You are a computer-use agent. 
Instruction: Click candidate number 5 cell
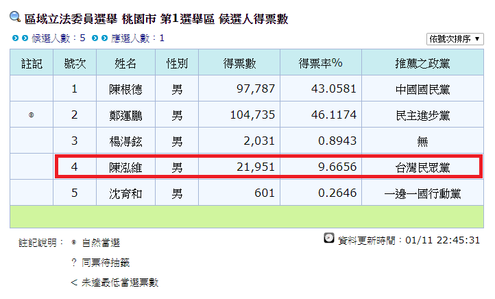[75, 193]
